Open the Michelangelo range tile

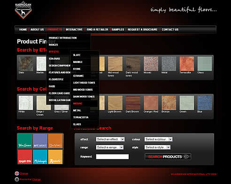pos(40,157)
